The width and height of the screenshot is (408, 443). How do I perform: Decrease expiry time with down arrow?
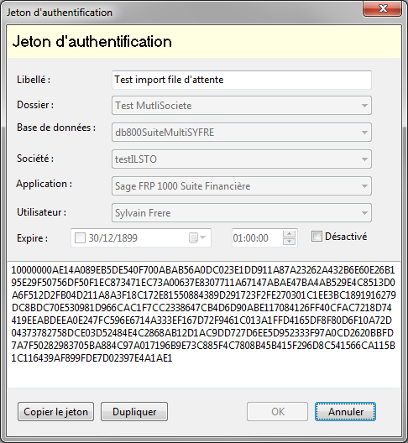click(289, 242)
